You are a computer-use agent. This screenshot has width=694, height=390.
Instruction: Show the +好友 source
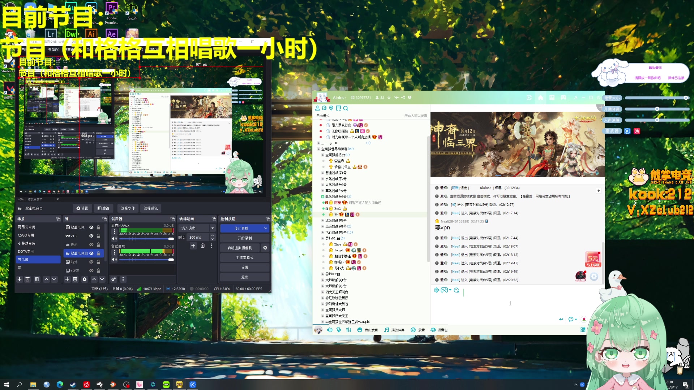pyautogui.click(x=91, y=270)
